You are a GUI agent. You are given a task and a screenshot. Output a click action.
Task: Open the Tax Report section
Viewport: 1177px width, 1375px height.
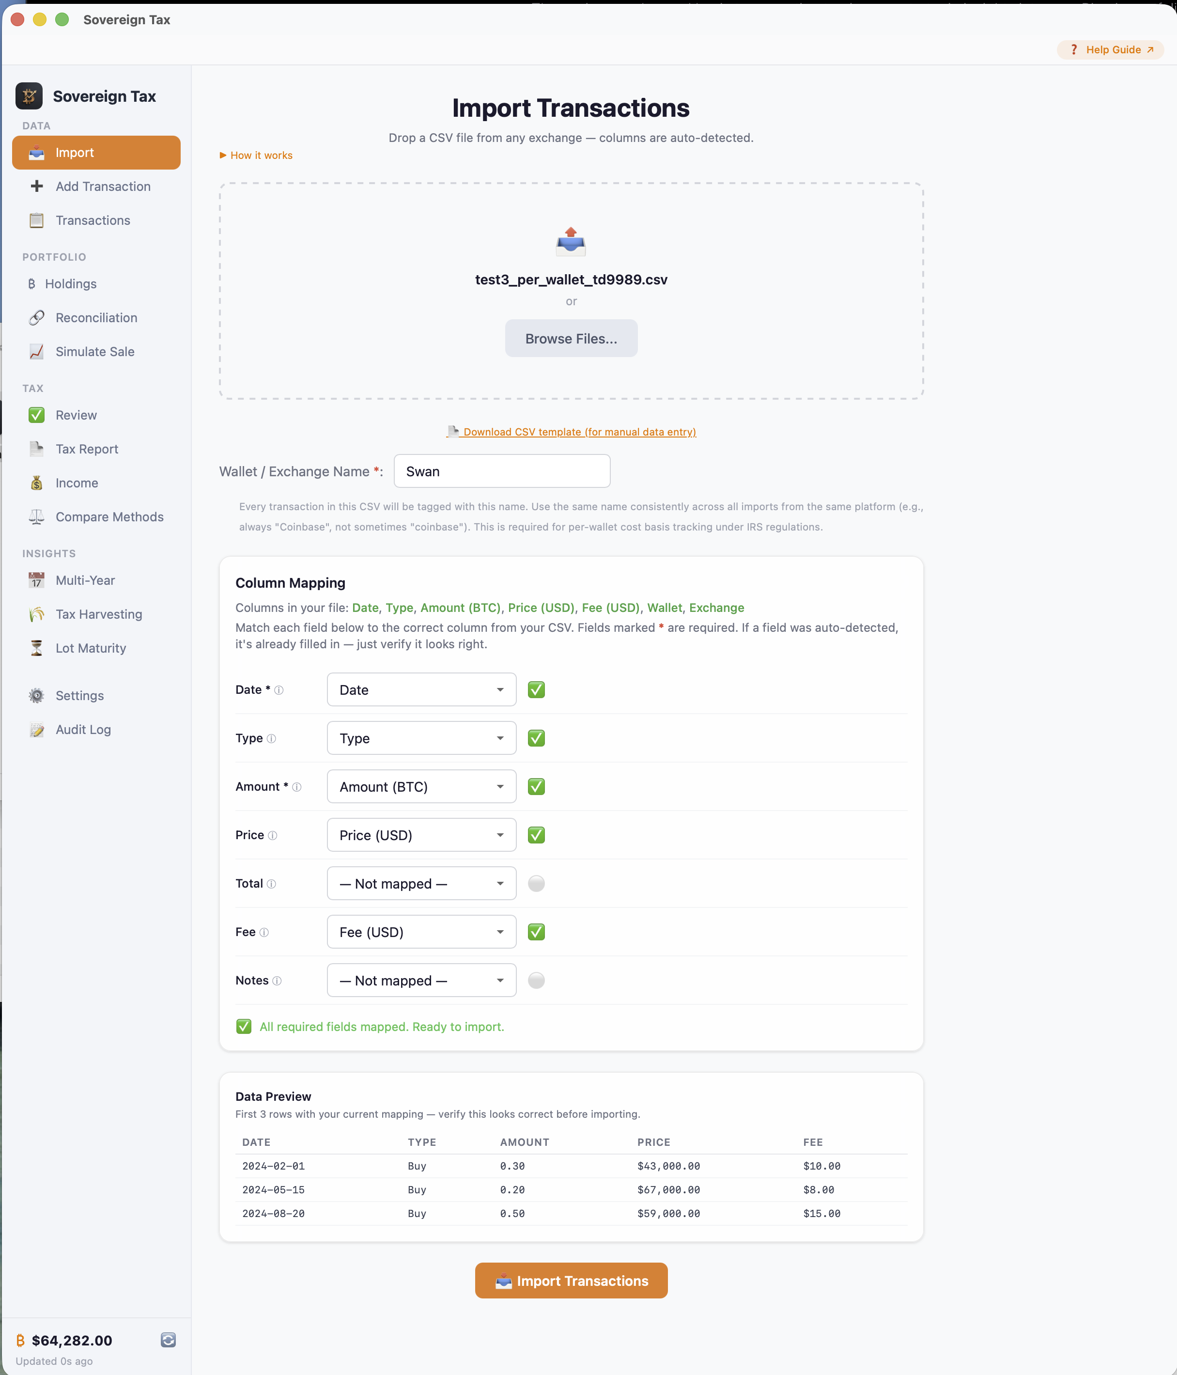(87, 449)
